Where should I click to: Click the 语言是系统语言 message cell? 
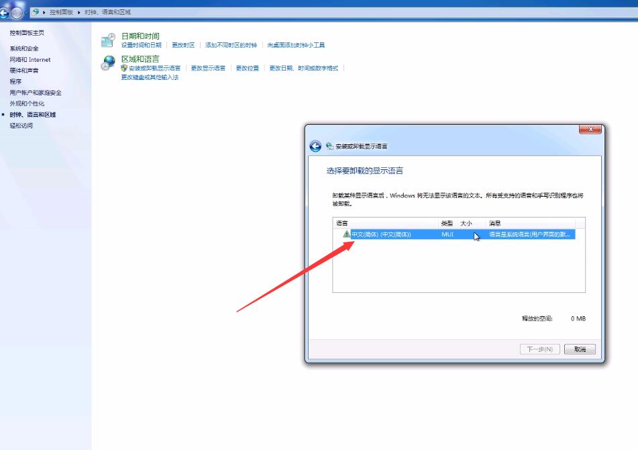click(x=529, y=234)
